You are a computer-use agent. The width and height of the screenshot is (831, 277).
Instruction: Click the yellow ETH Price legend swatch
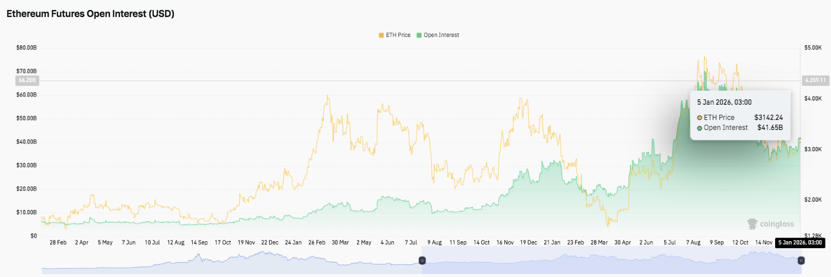(381, 35)
